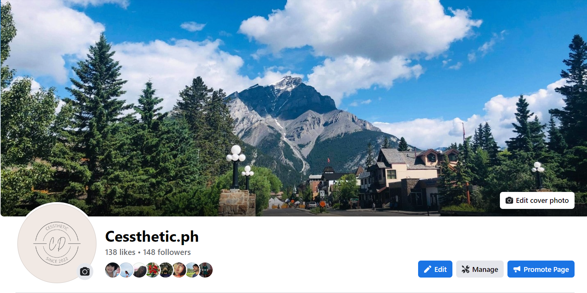
Task: Click the wrench tools icon on Manage
Action: [466, 269]
